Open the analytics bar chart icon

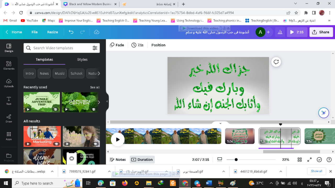pos(280,32)
